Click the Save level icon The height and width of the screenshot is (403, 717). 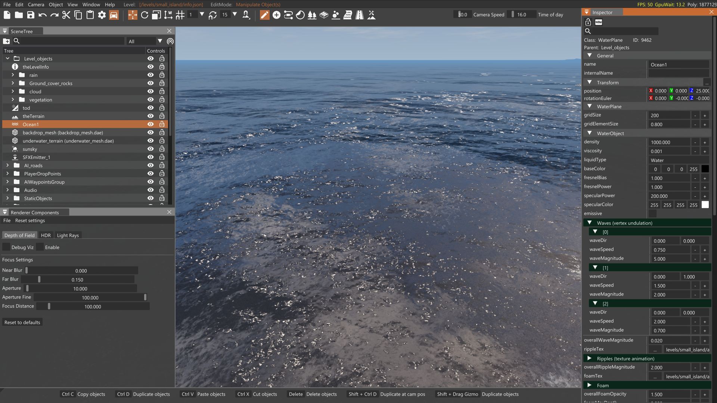pyautogui.click(x=31, y=15)
